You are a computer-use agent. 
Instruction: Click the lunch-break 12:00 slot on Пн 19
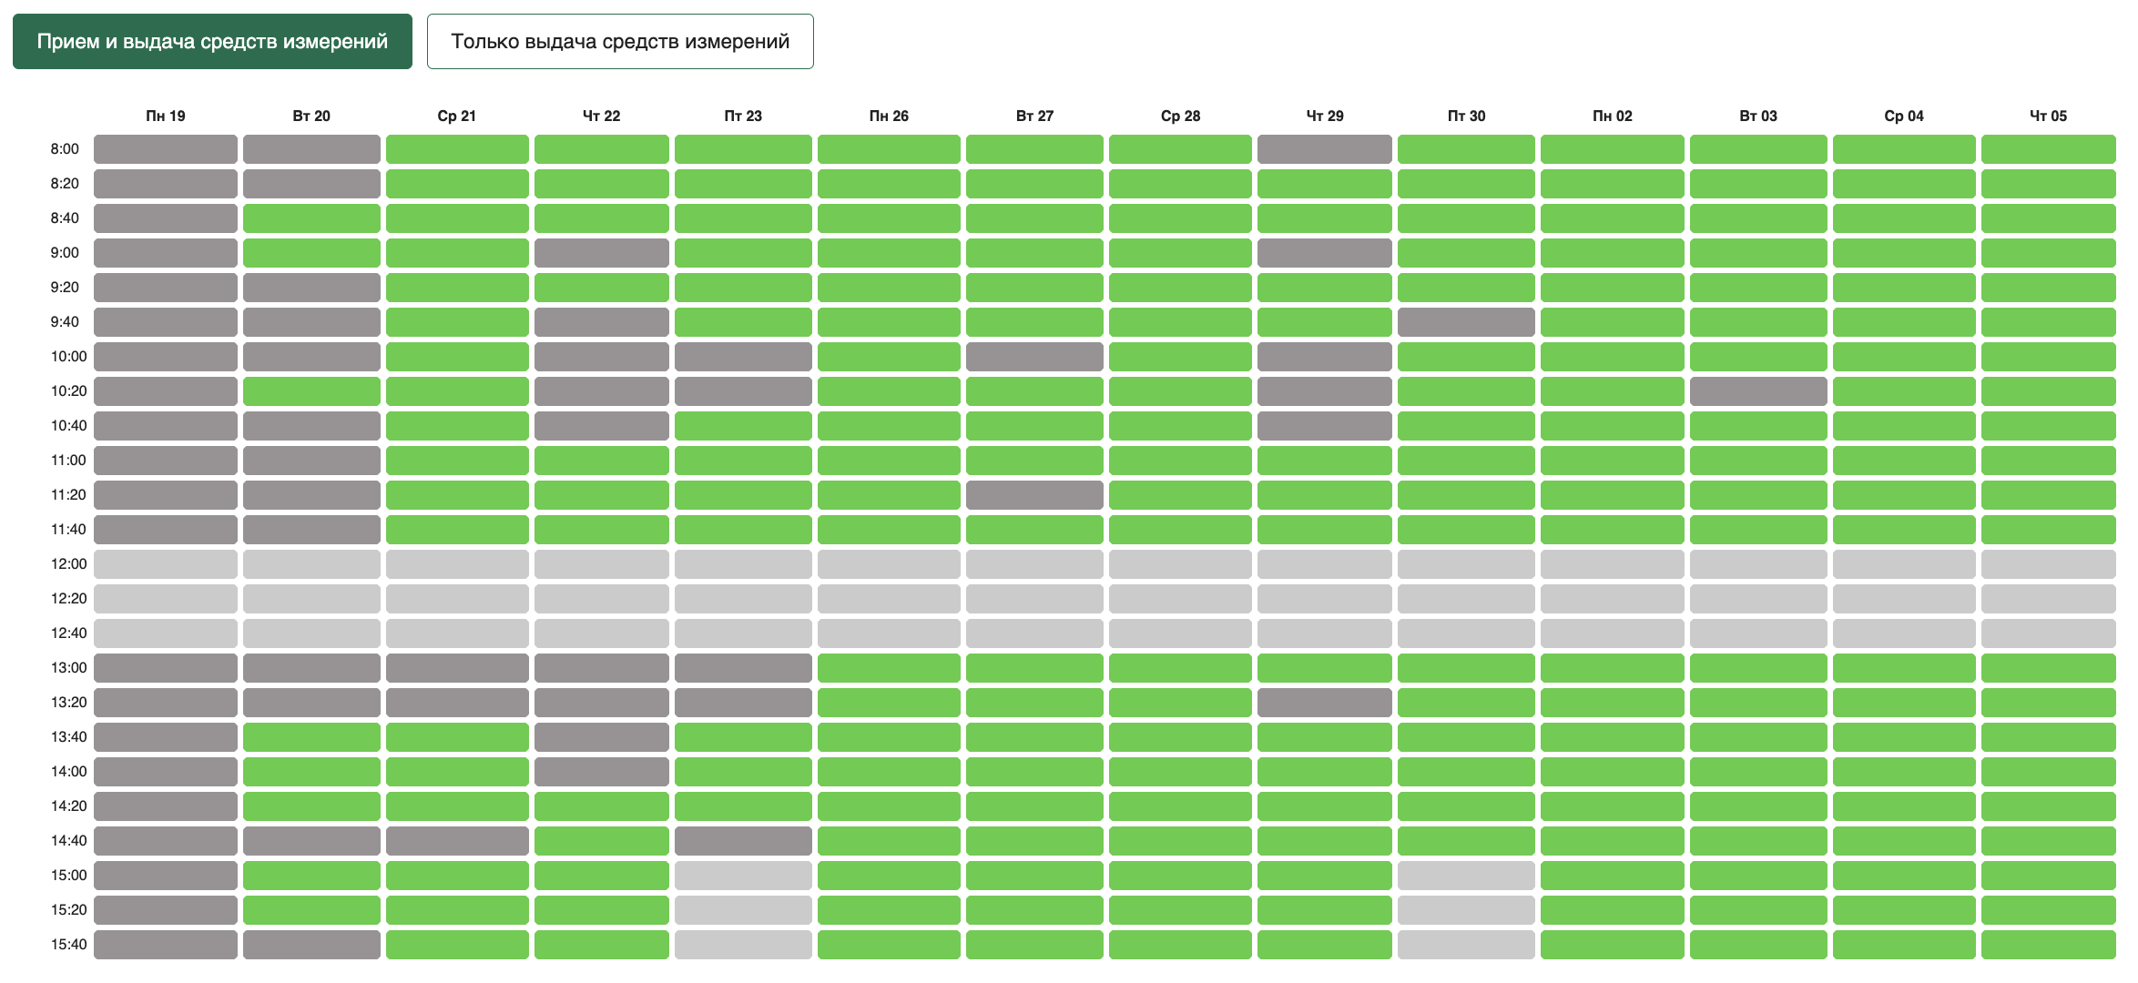(x=165, y=564)
